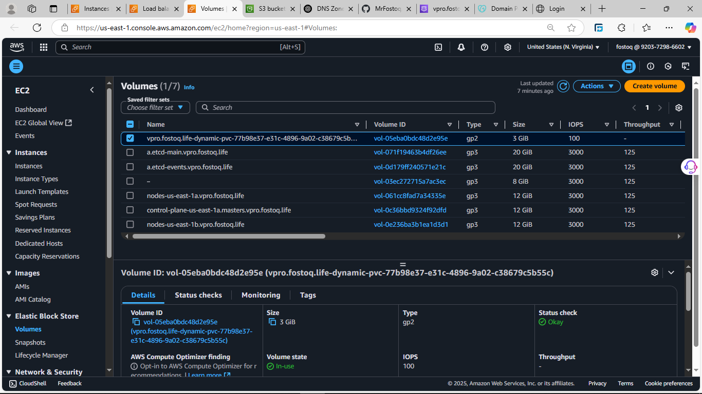Select the control-plane-us-east-1a volume checkbox
The width and height of the screenshot is (702, 394).
[130, 210]
